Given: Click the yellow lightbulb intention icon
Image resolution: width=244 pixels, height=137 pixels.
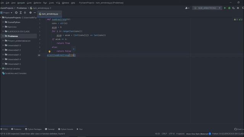Looking at the screenshot, I should point(50,52).
